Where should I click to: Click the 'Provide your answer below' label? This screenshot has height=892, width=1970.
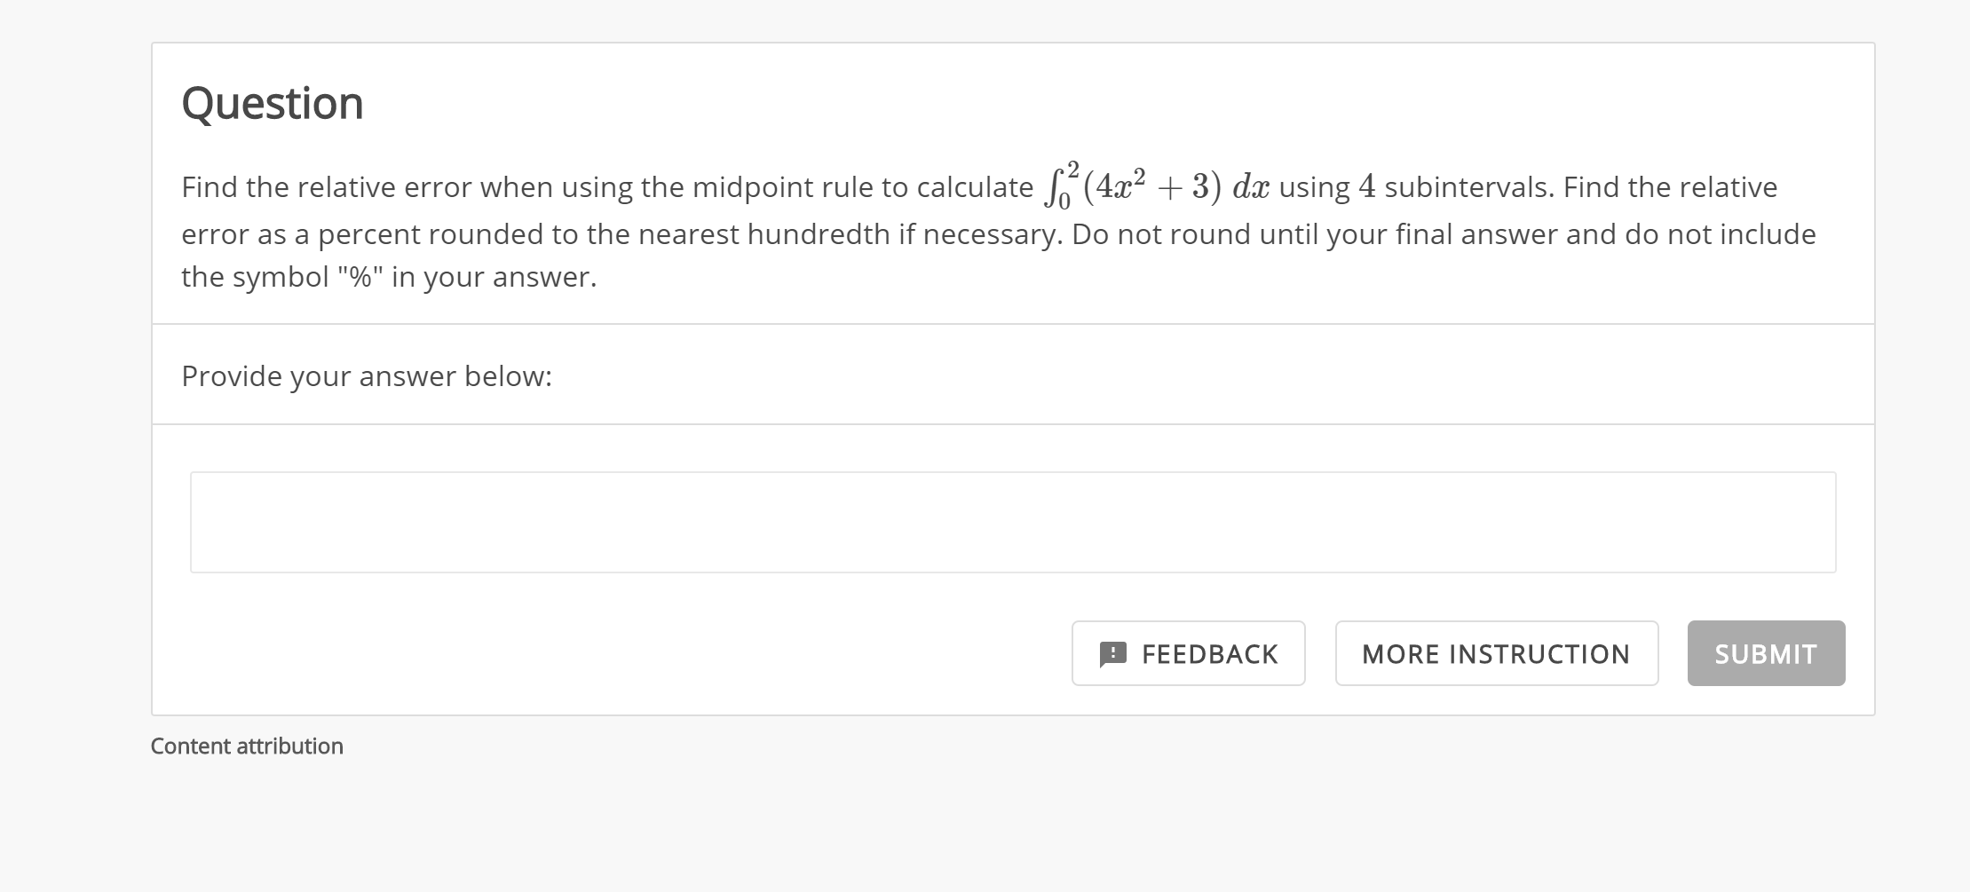[x=367, y=375]
